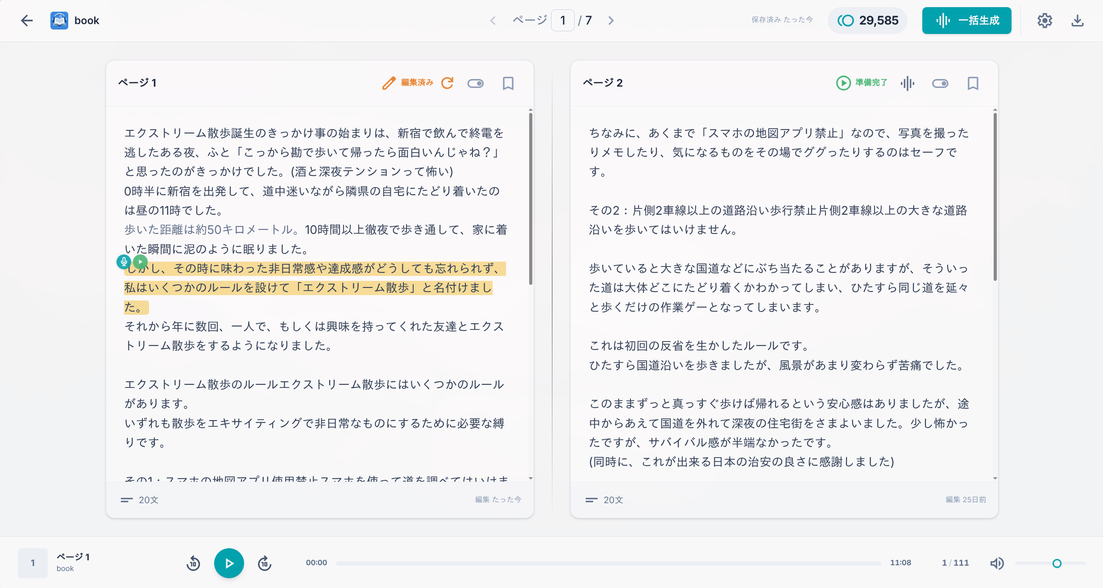Click waveform generate icon on page 2
Screen dimensions: 1103x588
(907, 83)
